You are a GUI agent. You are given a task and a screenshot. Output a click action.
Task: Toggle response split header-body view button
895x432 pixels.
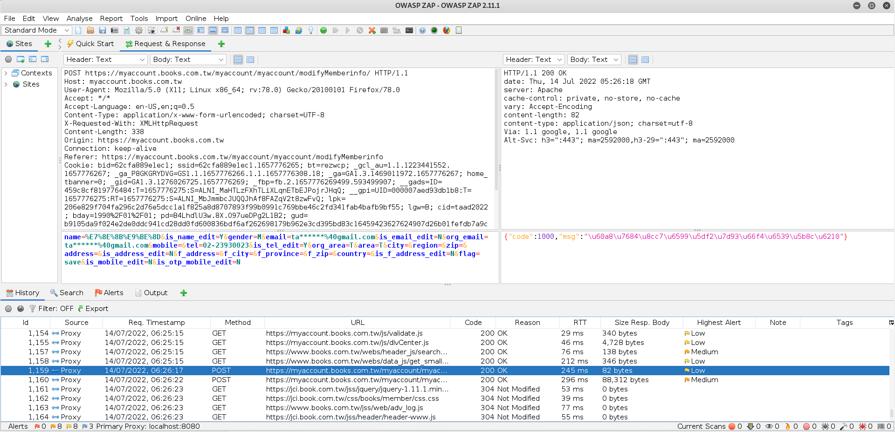click(x=633, y=60)
